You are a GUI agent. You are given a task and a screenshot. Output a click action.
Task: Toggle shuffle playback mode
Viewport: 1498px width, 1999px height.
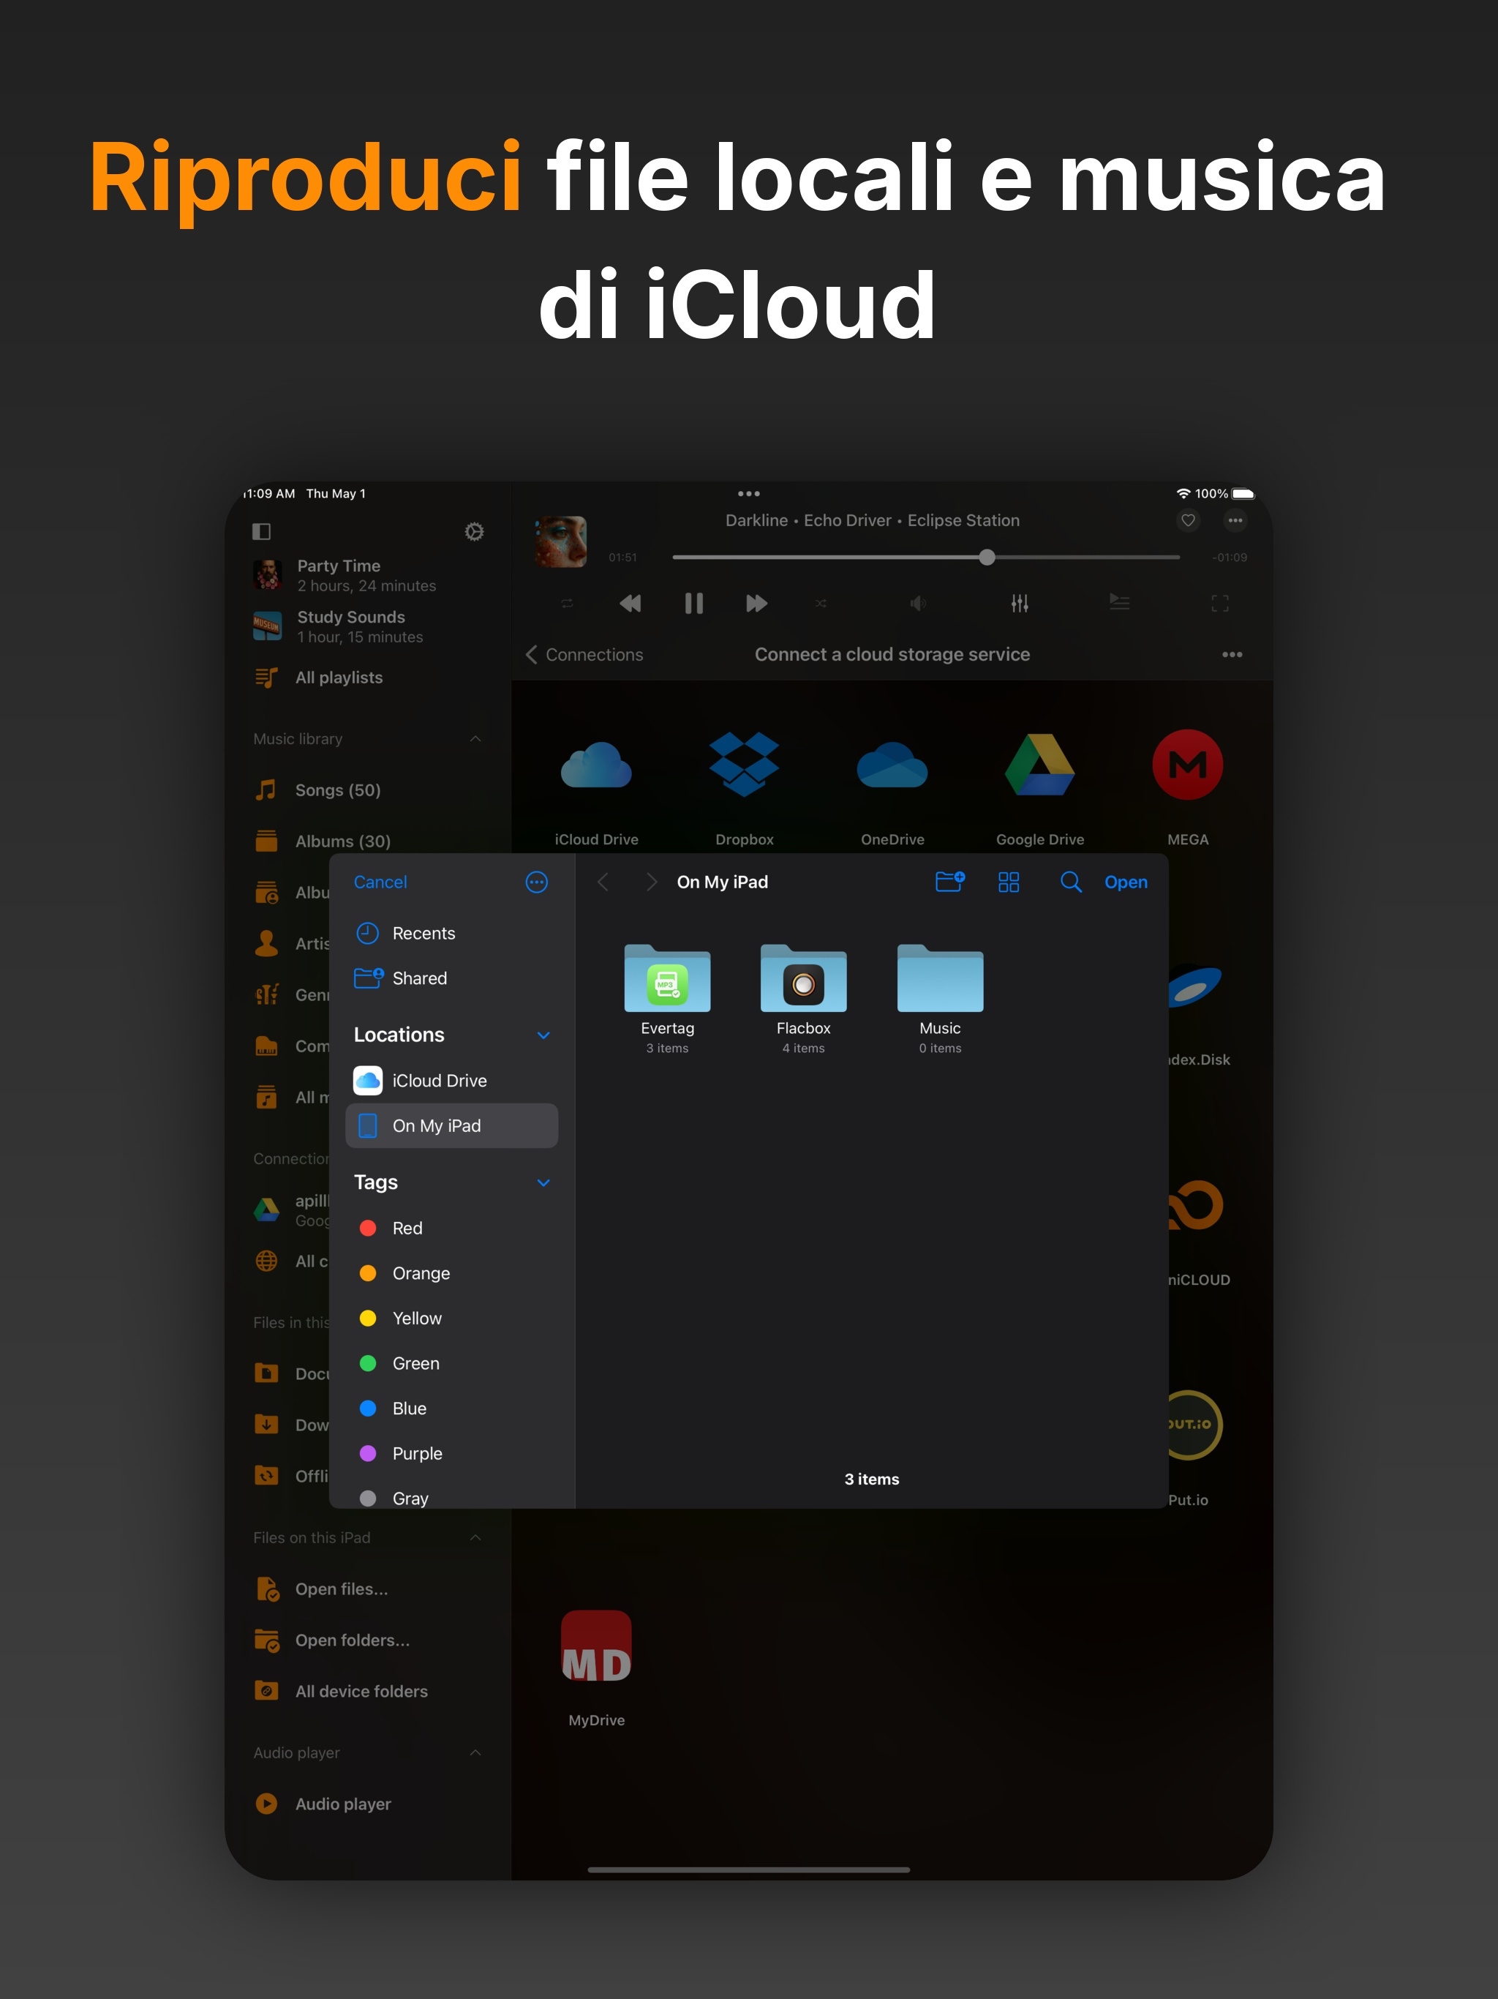click(x=821, y=604)
